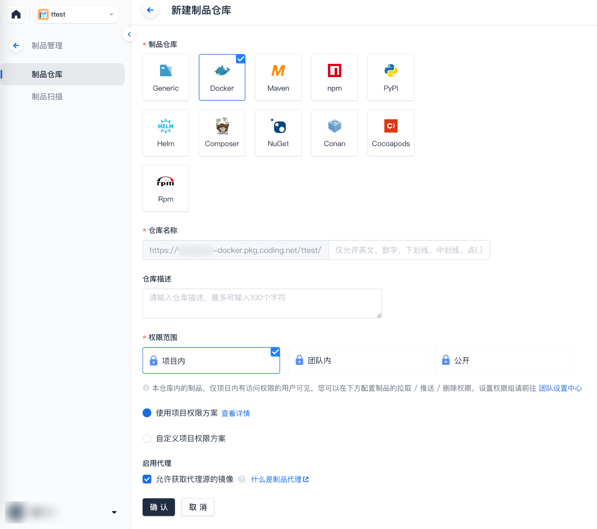Choose the Docker repository type
The height and width of the screenshot is (529, 597).
pyautogui.click(x=222, y=77)
